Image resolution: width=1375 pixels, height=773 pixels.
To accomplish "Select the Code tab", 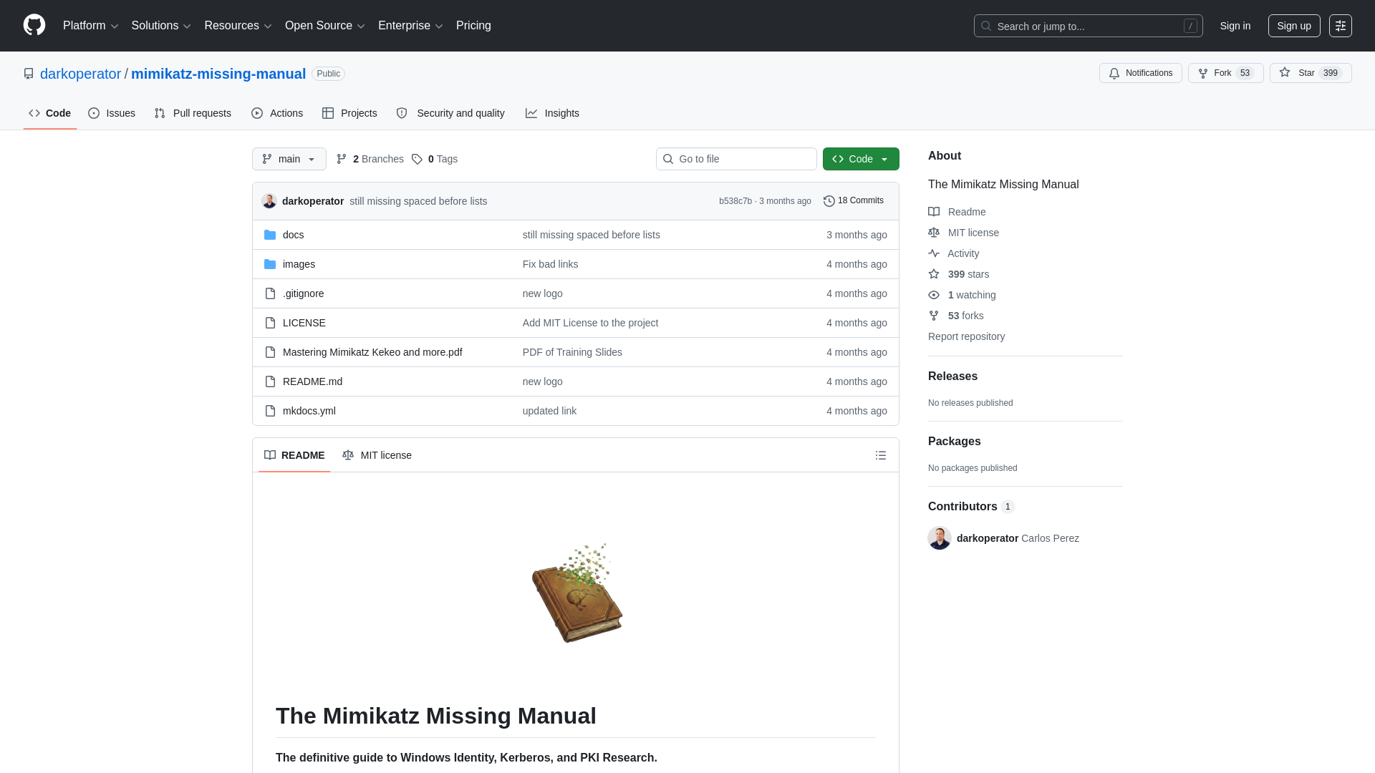I will pyautogui.click(x=50, y=113).
